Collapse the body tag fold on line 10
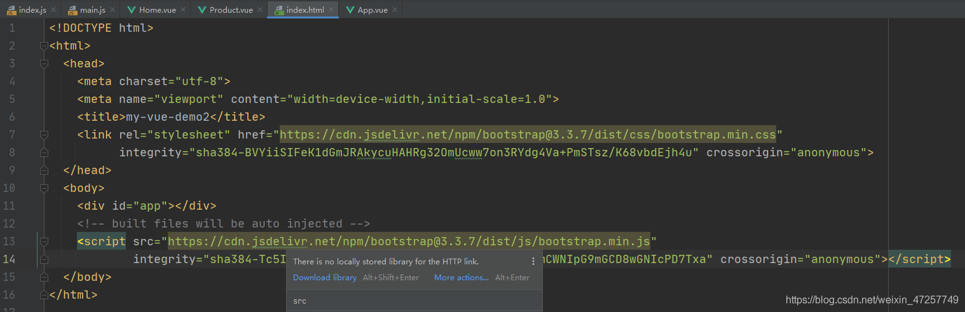 (44, 188)
